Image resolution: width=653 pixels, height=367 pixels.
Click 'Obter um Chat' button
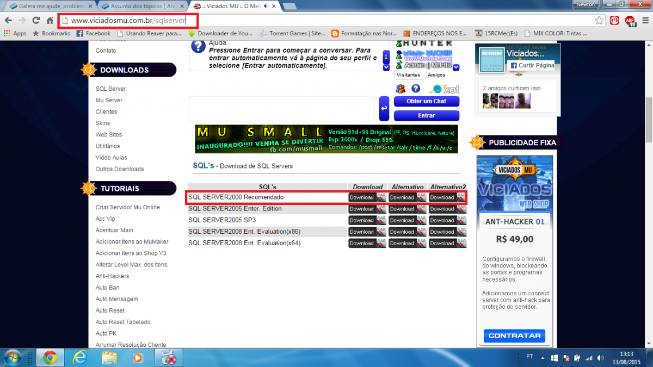[427, 101]
